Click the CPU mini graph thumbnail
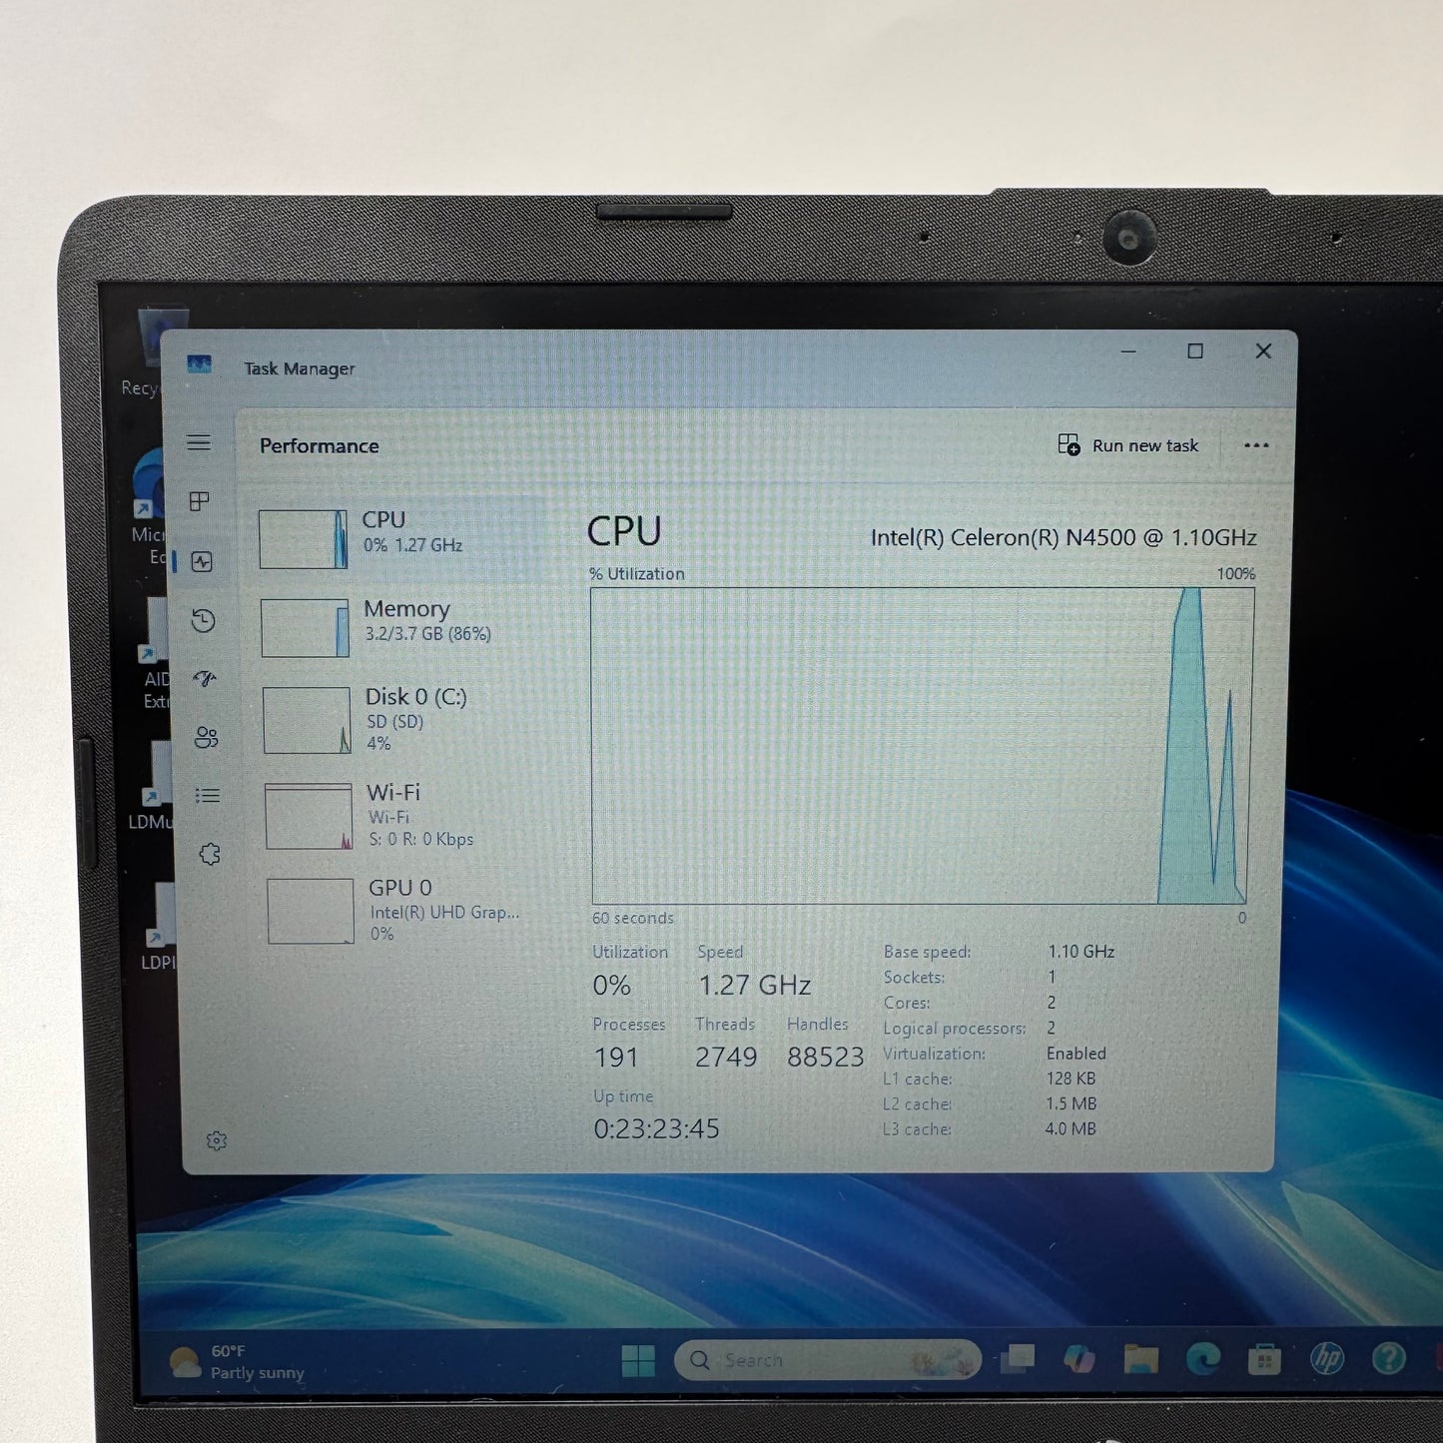1443x1443 pixels. pos(304,539)
